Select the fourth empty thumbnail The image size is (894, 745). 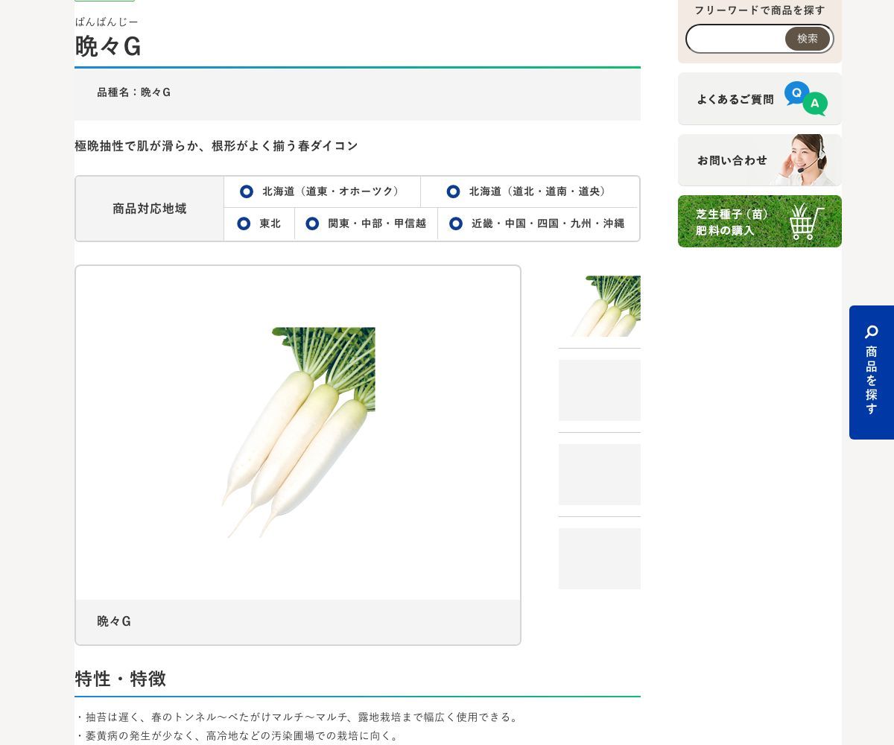point(600,559)
